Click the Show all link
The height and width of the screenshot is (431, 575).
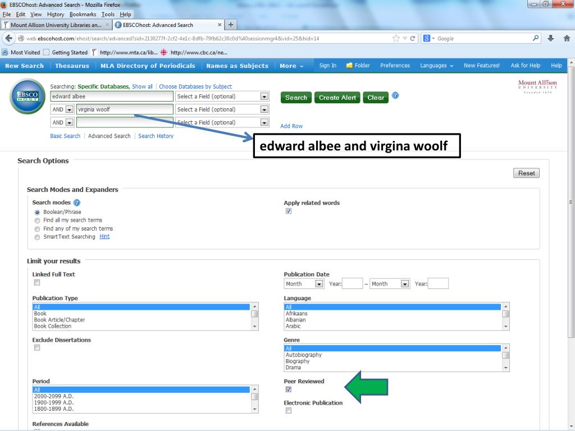142,86
